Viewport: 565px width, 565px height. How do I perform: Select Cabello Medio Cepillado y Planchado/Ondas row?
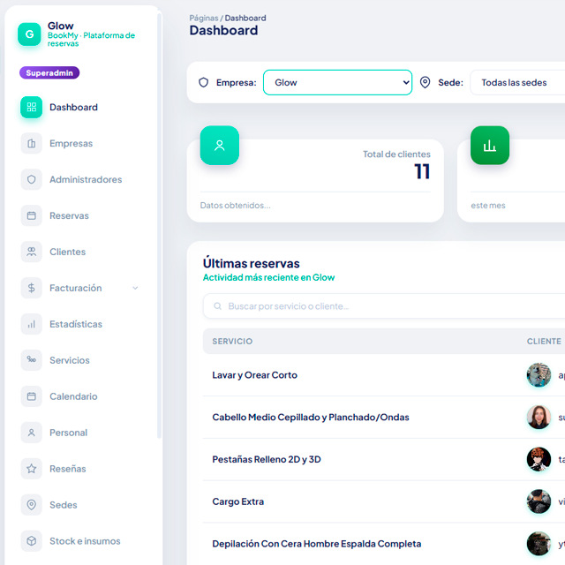point(384,418)
